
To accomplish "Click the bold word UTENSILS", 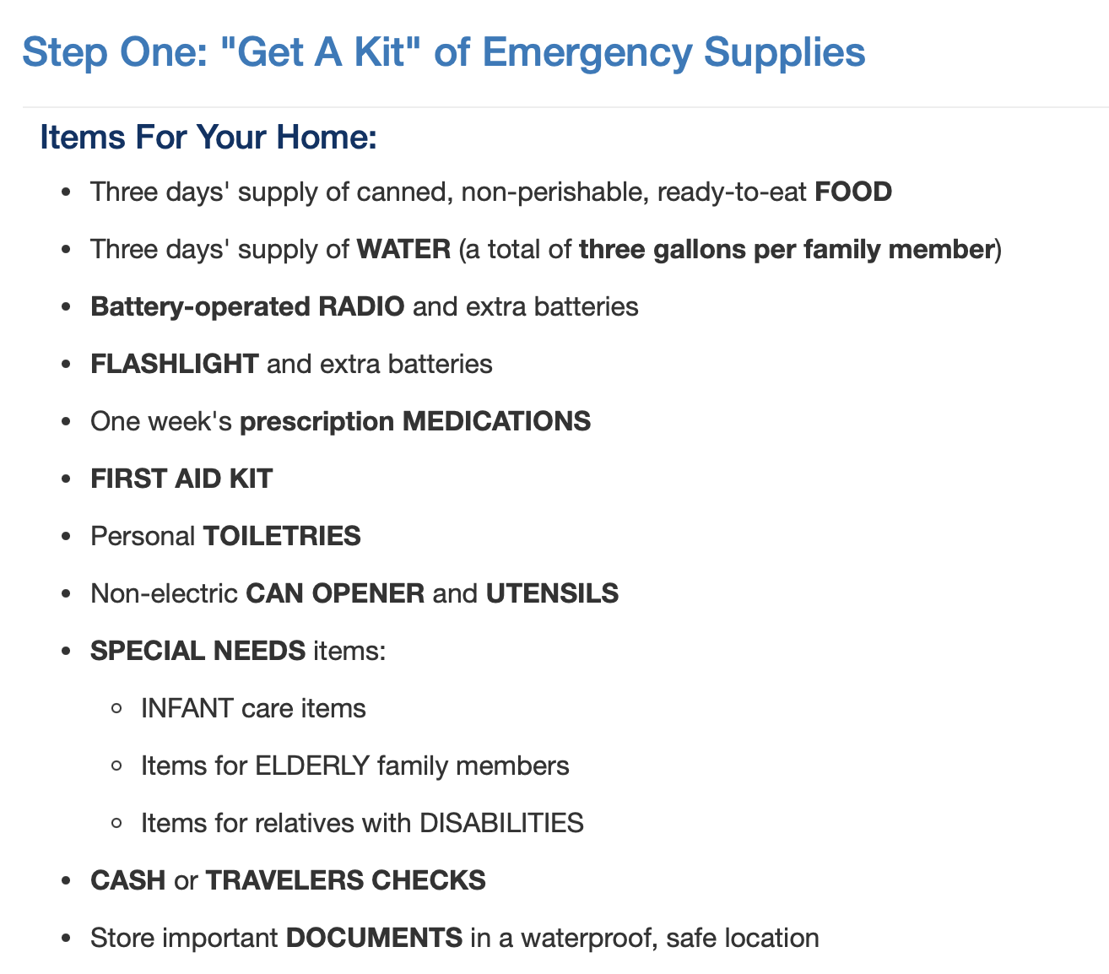I will coord(552,593).
